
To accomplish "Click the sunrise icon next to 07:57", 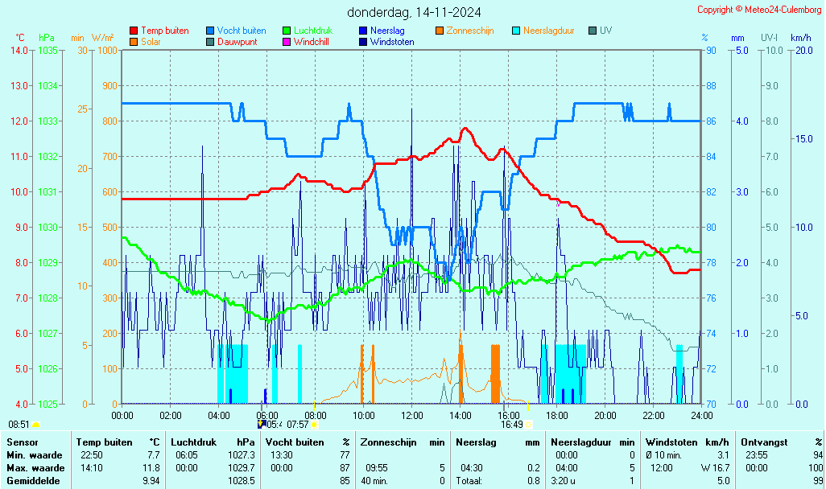I will click(x=314, y=425).
